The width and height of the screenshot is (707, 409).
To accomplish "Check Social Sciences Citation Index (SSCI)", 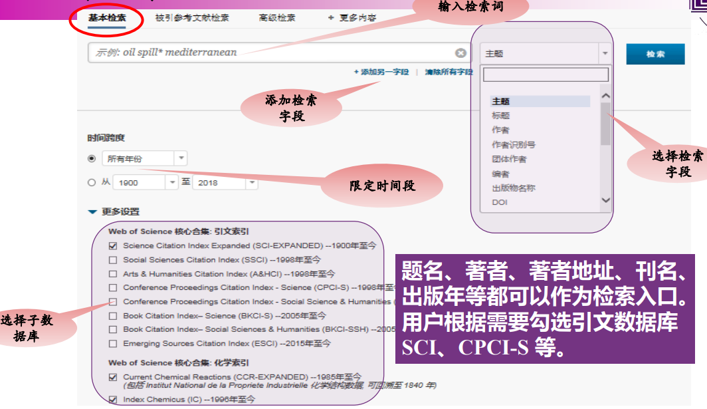I will (113, 260).
